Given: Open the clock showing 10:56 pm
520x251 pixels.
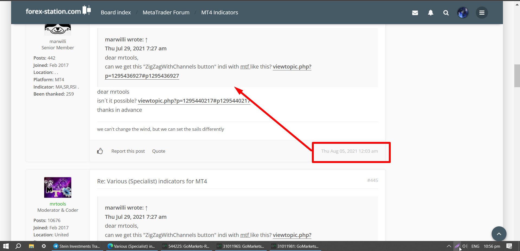Looking at the screenshot, I should pos(492,246).
